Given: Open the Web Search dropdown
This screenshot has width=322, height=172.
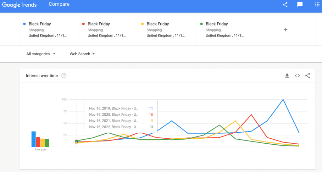Looking at the screenshot, I should pos(82,54).
